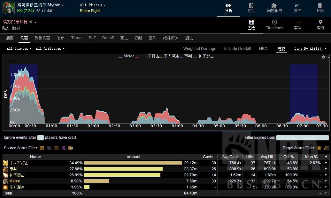Switch to the 治疗 tab
The image size is (331, 198).
point(60,38)
